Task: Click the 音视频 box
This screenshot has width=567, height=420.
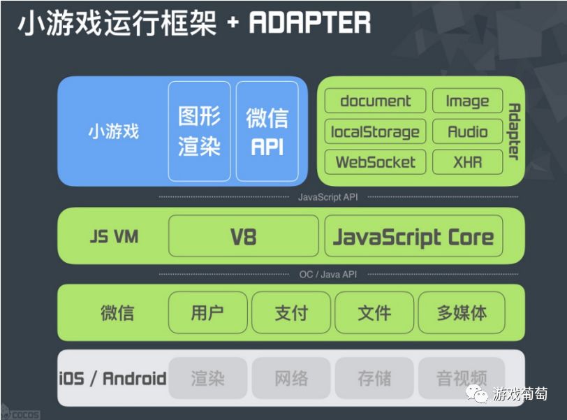Action: pos(462,378)
